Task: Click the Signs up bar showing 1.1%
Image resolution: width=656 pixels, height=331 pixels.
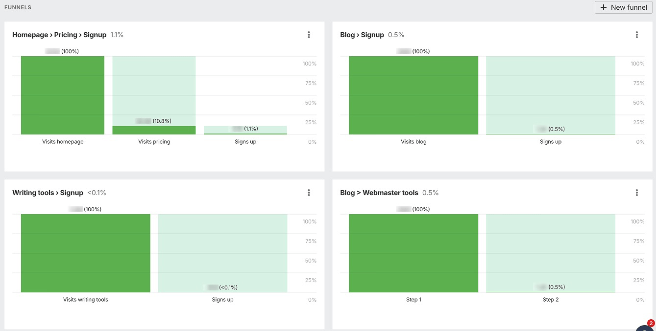Action: pyautogui.click(x=245, y=129)
